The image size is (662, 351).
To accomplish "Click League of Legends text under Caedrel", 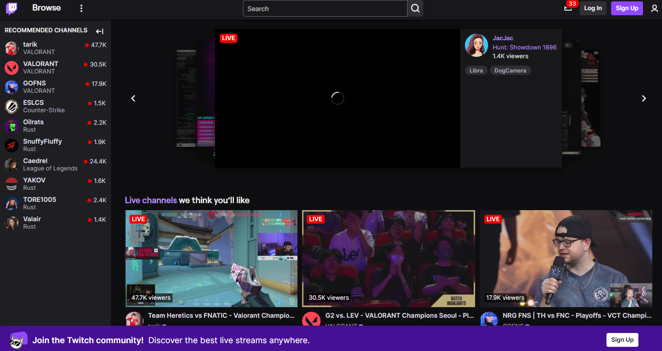I will (x=50, y=169).
